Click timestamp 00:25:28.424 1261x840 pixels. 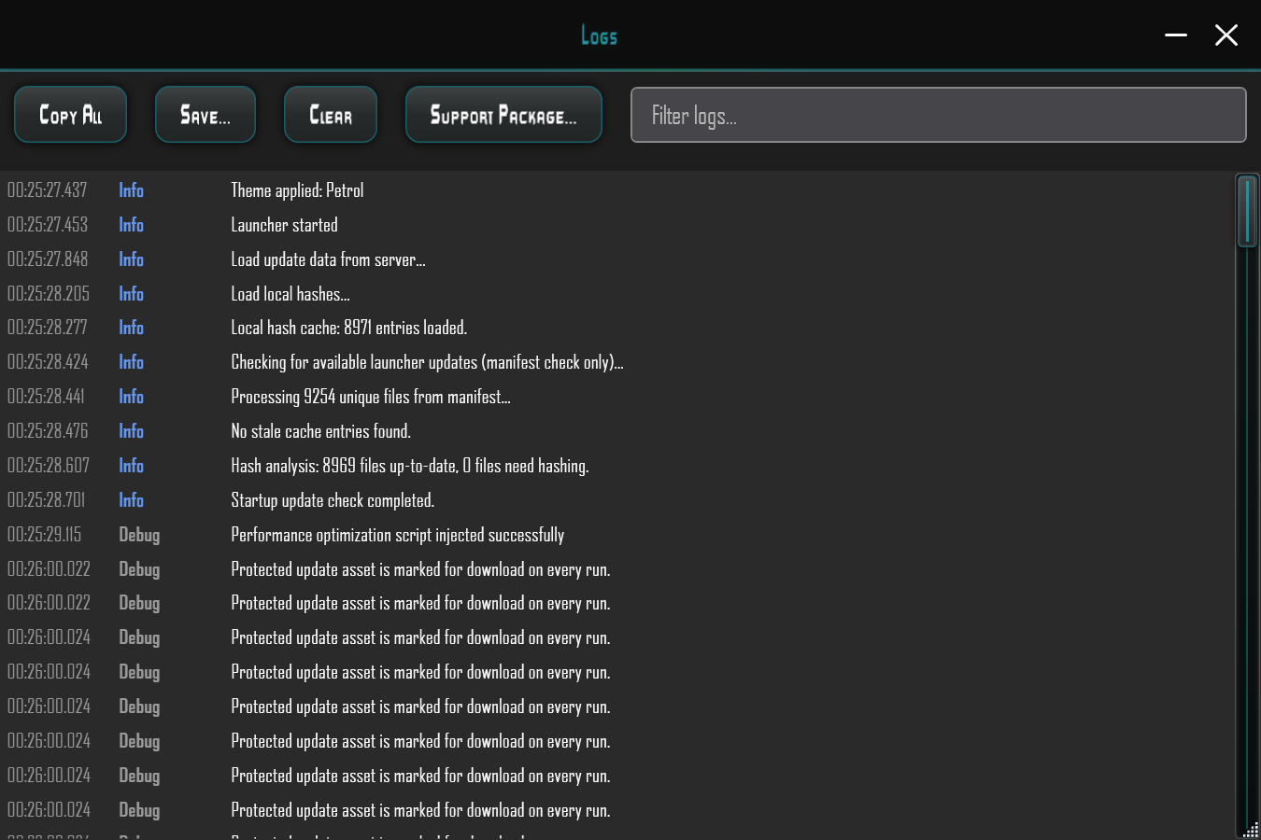tap(48, 362)
